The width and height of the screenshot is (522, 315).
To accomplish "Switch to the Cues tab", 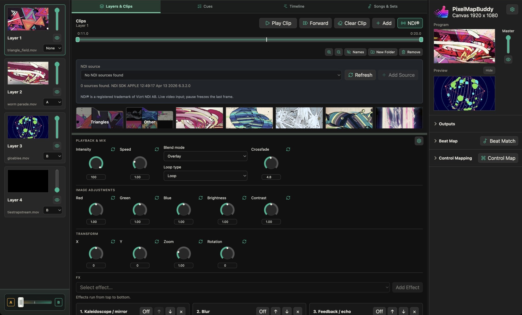I will coord(205,6).
